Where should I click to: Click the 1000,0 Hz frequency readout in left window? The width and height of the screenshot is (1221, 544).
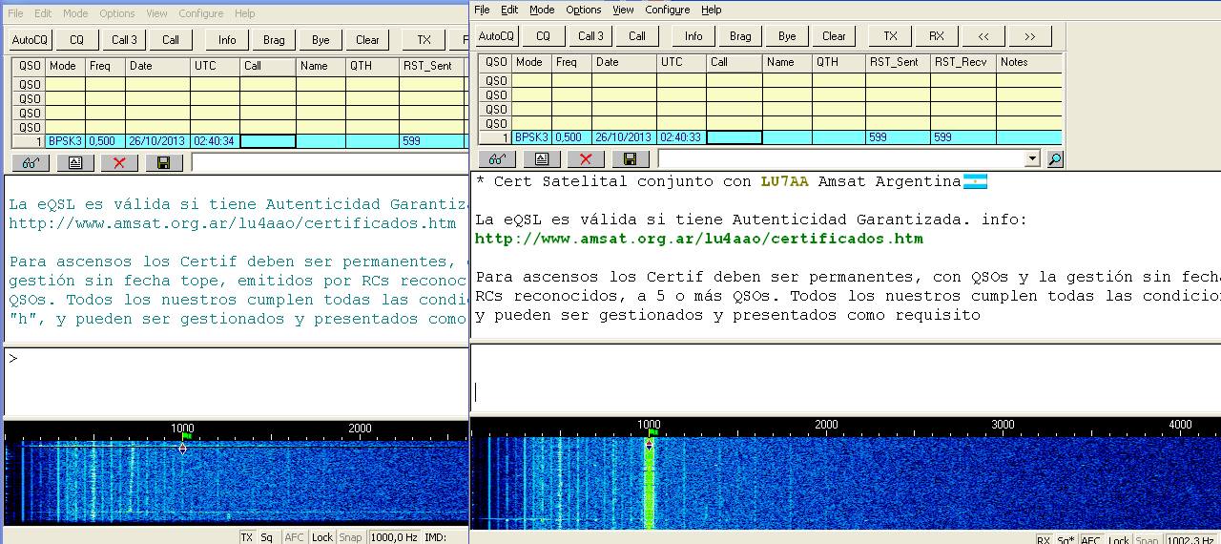tap(395, 537)
